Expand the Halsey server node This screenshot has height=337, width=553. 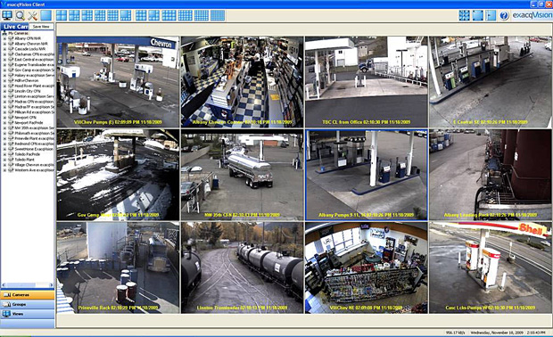[x=4, y=75]
